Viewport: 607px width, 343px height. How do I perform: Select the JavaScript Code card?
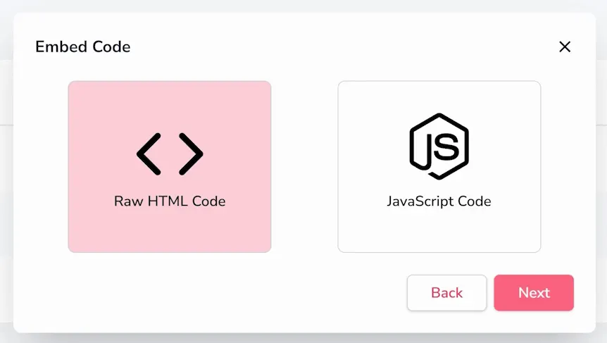pos(439,167)
